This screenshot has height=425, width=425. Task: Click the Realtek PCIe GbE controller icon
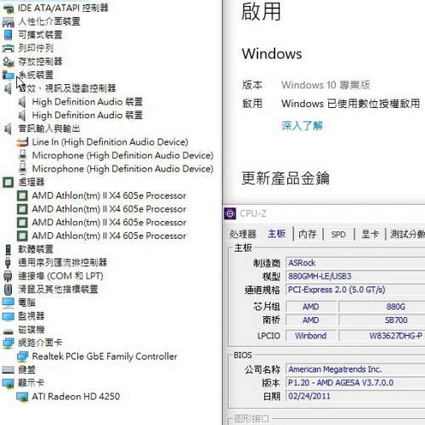[22, 356]
